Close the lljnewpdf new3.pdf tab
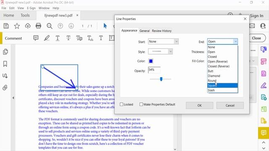The height and width of the screenshot is (151, 269). [x=77, y=15]
